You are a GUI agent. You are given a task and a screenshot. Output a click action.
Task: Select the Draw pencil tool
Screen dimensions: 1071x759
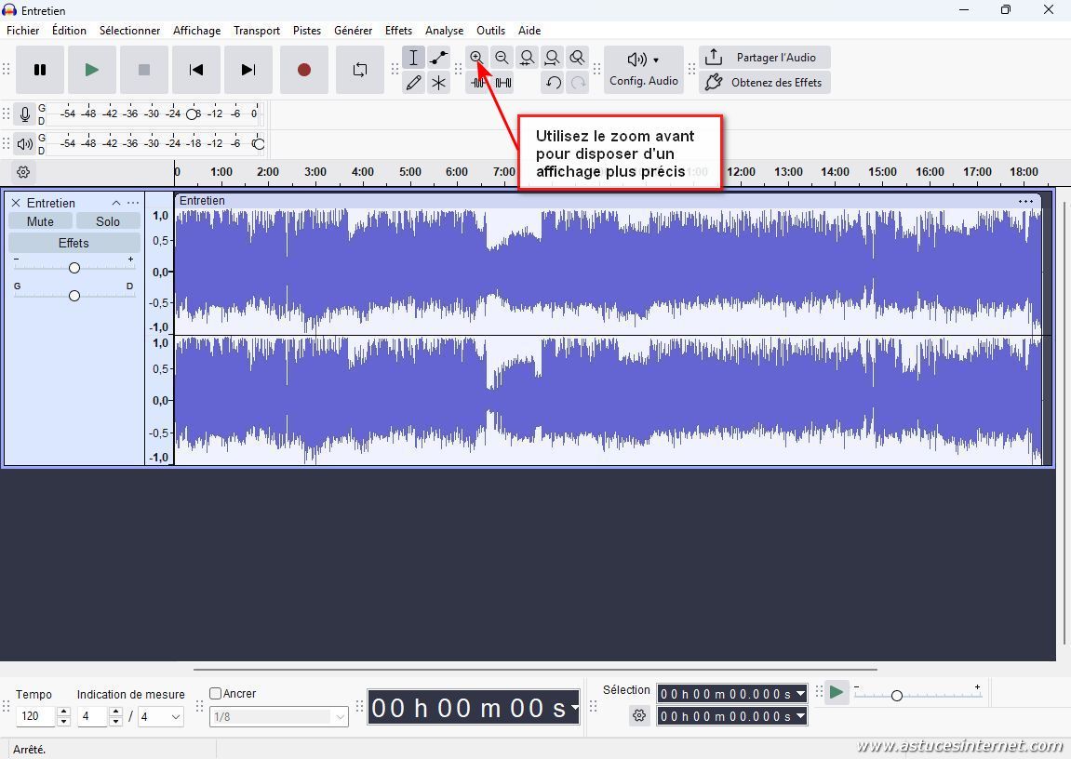click(x=413, y=83)
